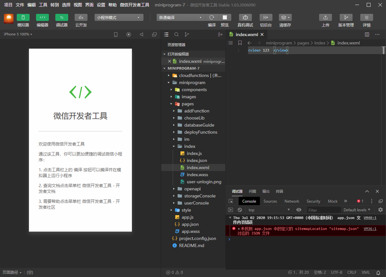Open the 工具 menu

click(43, 5)
